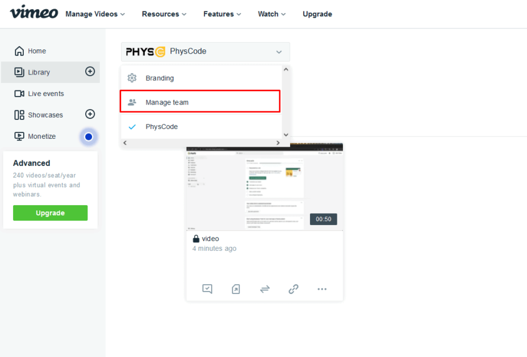Add new item with Library plus icon

coord(90,71)
